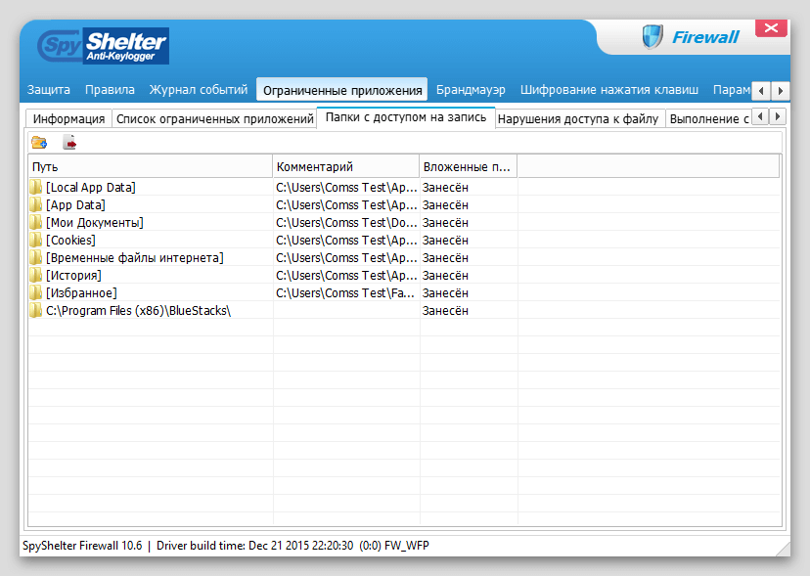The height and width of the screenshot is (576, 810).
Task: Open the Брандмауэр tab
Action: (x=471, y=90)
